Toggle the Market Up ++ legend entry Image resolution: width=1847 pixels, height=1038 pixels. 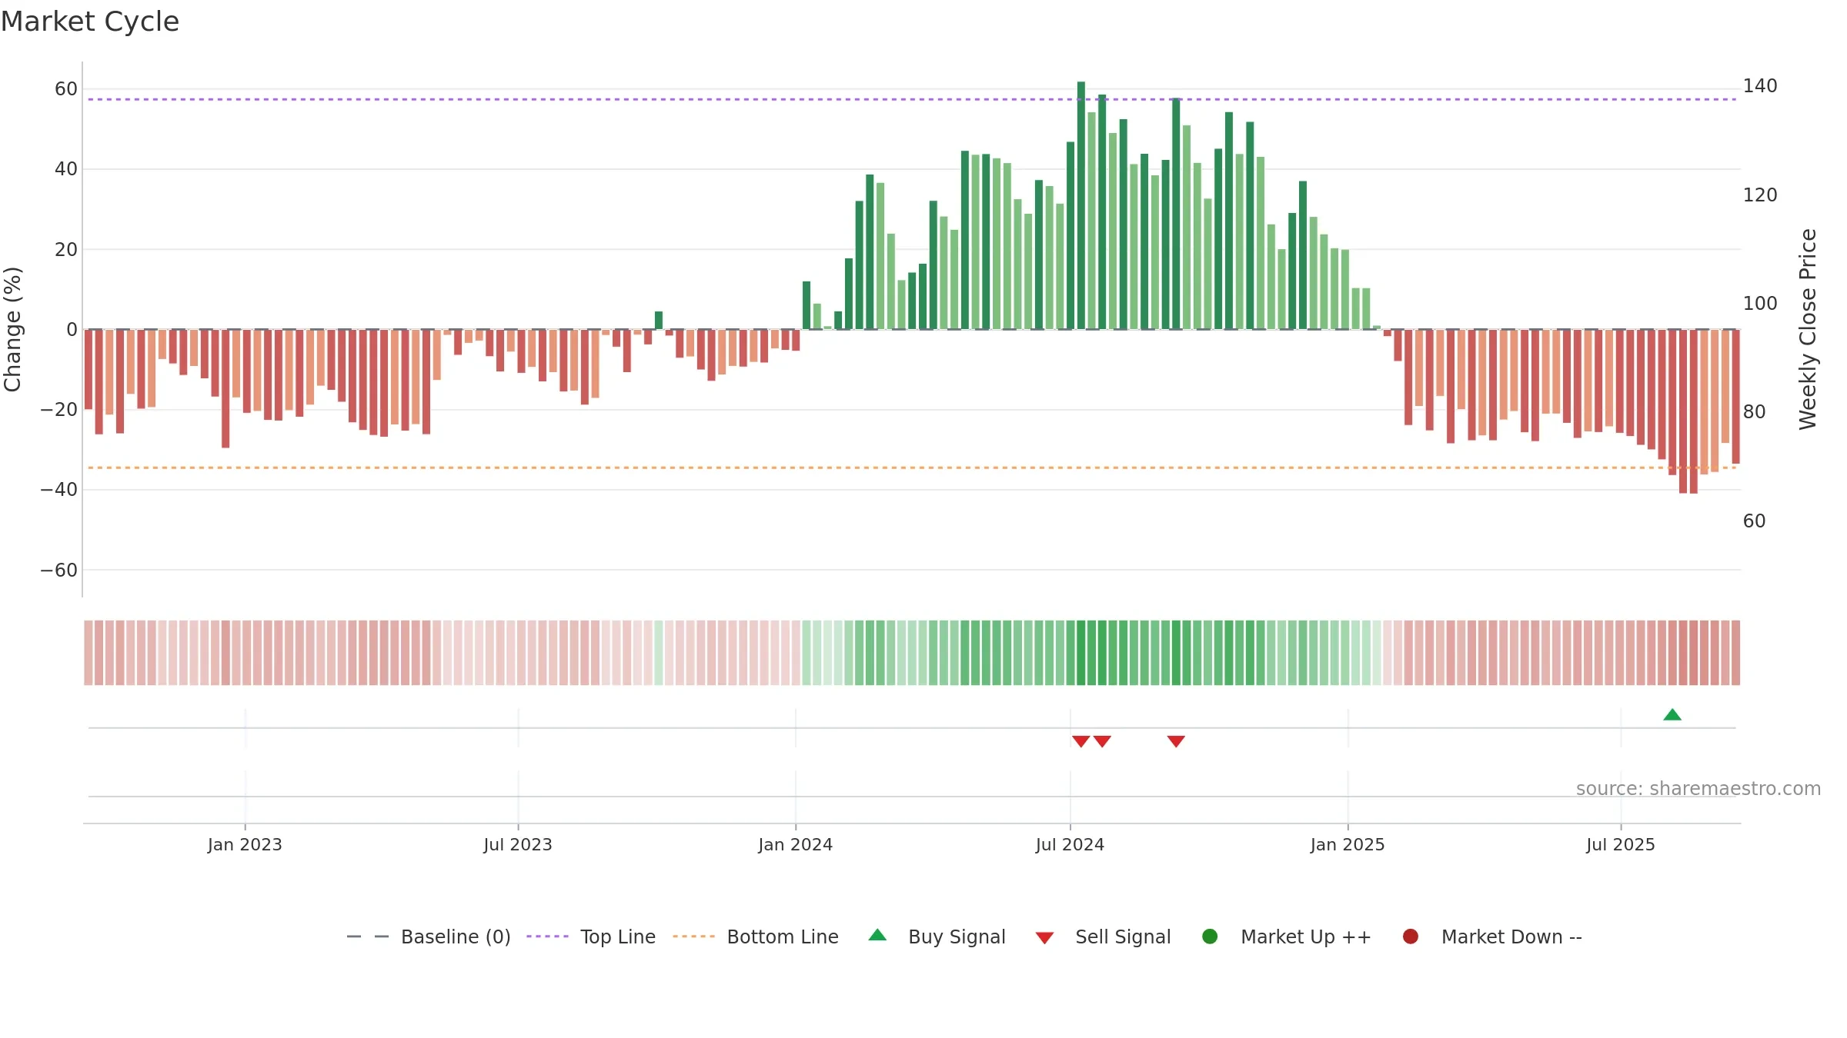[1287, 937]
